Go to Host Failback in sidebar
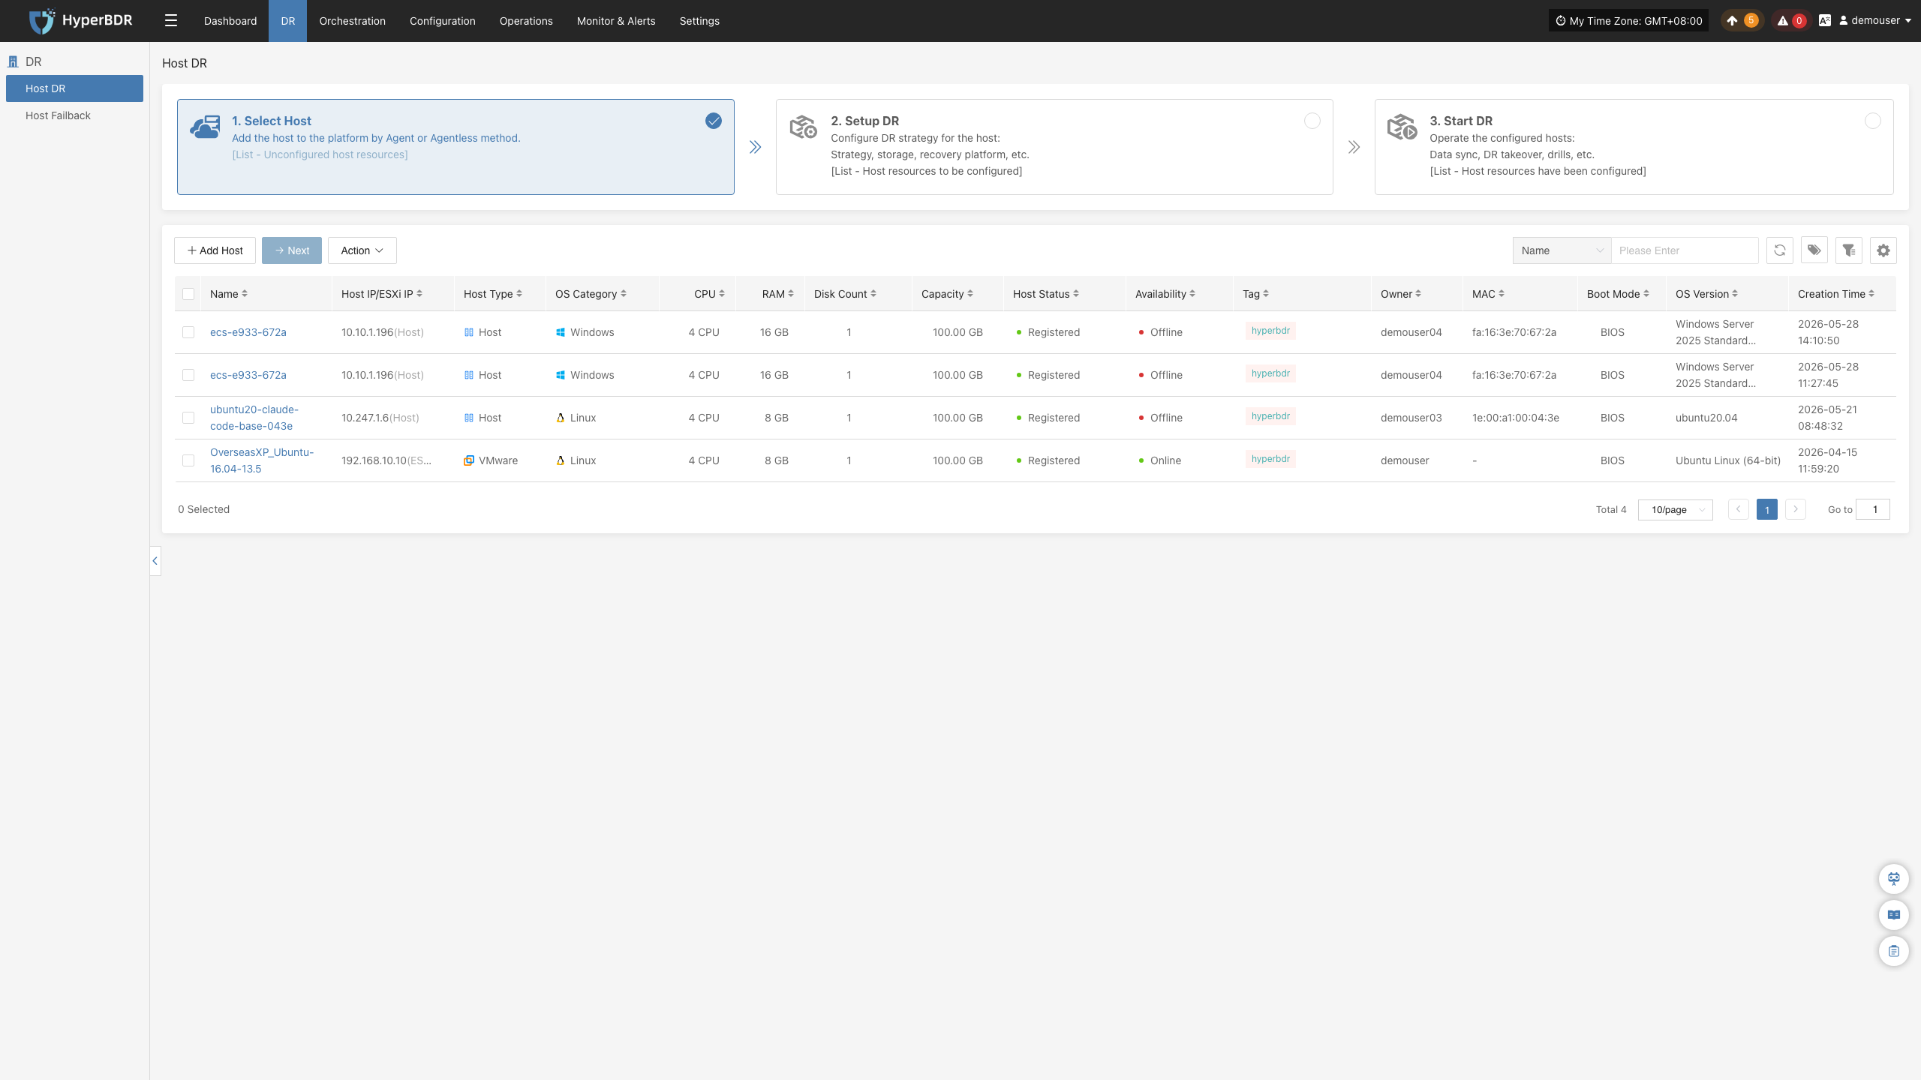Image resolution: width=1921 pixels, height=1080 pixels. pos(58,115)
